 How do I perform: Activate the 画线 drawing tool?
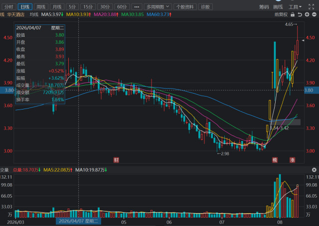[x=278, y=7]
